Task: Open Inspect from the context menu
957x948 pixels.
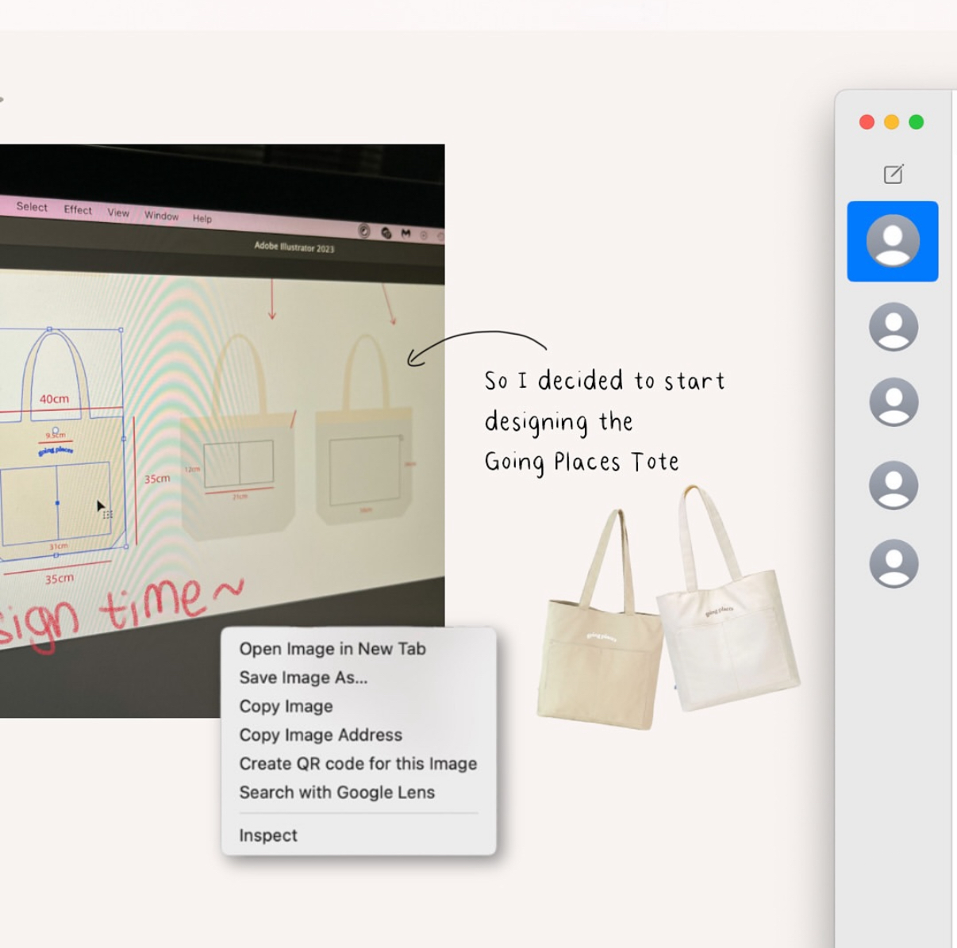Action: [268, 835]
